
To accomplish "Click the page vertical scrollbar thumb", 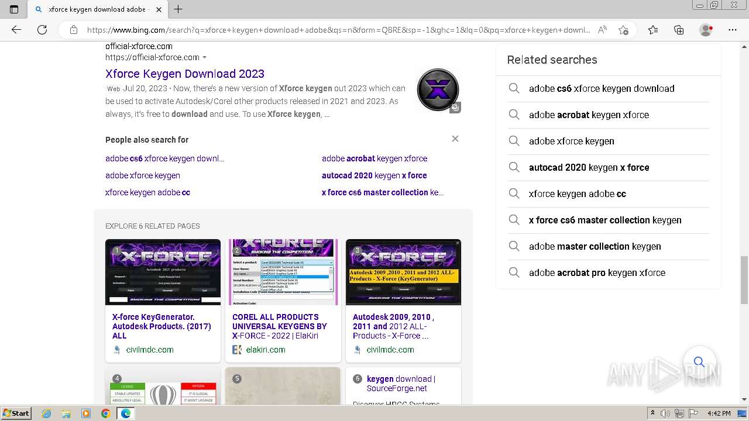I will pos(744,280).
